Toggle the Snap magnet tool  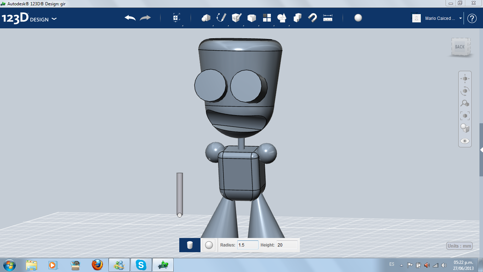[313, 18]
